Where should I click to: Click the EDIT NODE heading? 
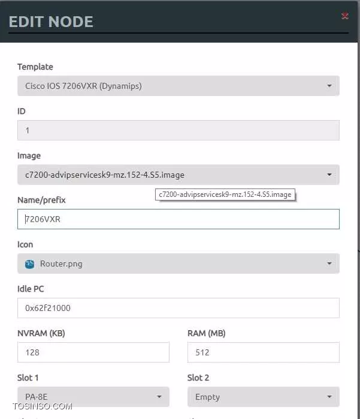(x=51, y=22)
